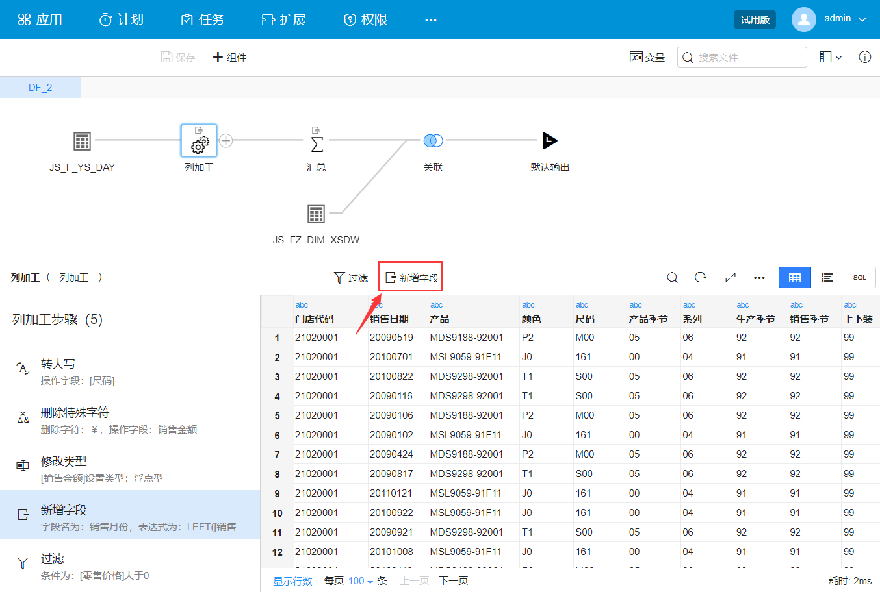
Task: Click the 销售日期 column header
Action: [x=389, y=319]
